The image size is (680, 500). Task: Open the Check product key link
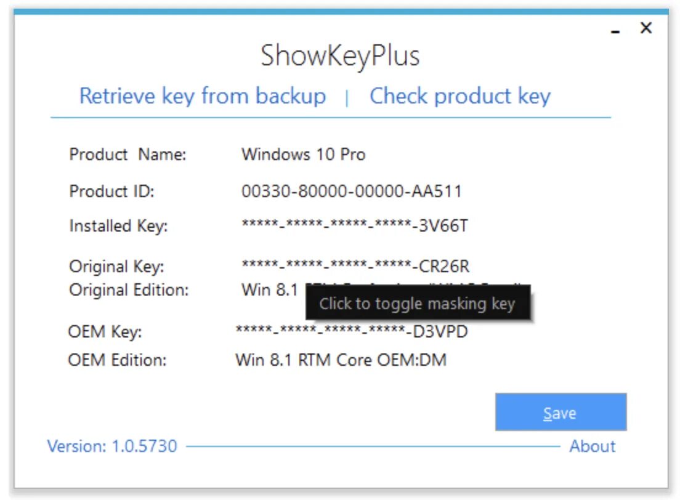(459, 96)
